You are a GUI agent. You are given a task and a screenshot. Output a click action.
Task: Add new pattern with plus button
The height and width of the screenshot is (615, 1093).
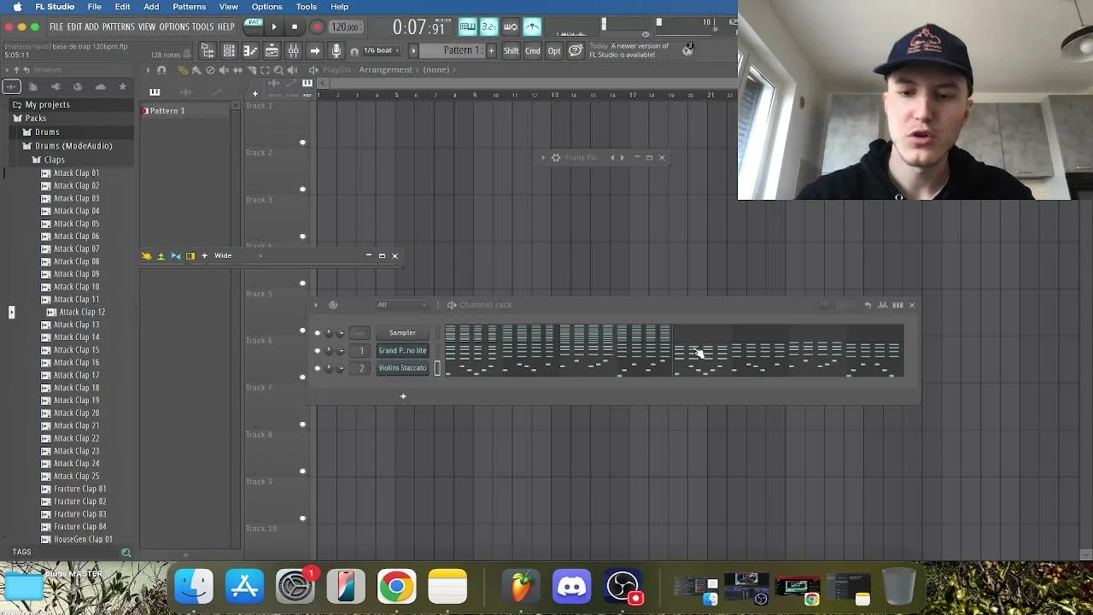(x=491, y=51)
